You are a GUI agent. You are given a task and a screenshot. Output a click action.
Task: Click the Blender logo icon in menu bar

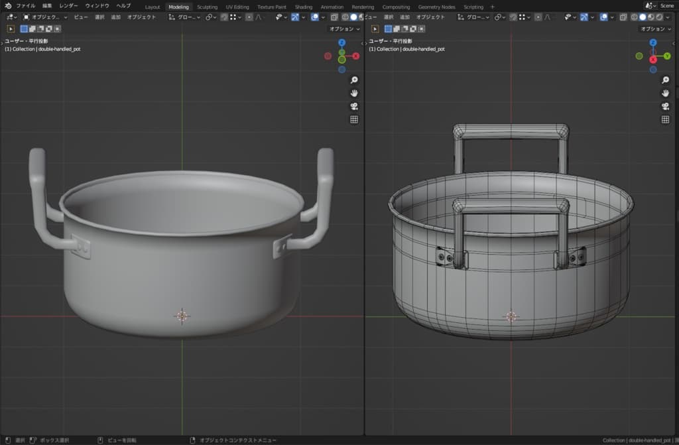pos(7,6)
